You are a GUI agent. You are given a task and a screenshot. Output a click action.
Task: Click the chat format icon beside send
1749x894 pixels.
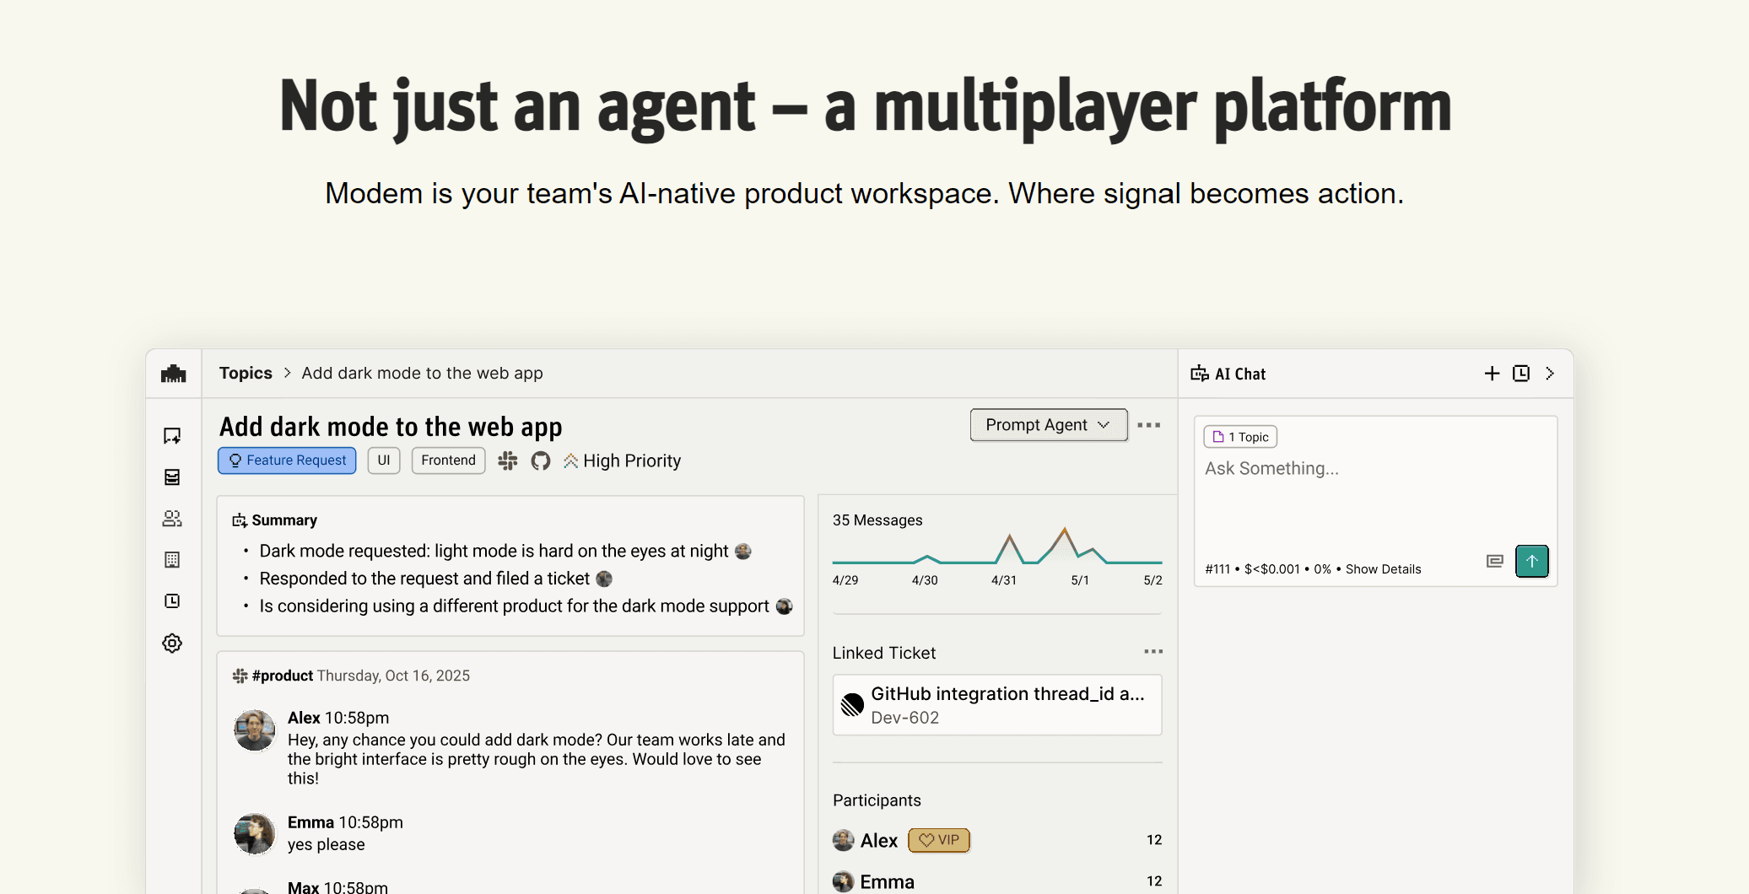click(1495, 561)
